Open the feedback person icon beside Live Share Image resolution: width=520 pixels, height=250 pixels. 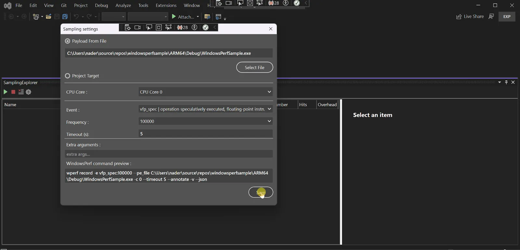coord(491,17)
